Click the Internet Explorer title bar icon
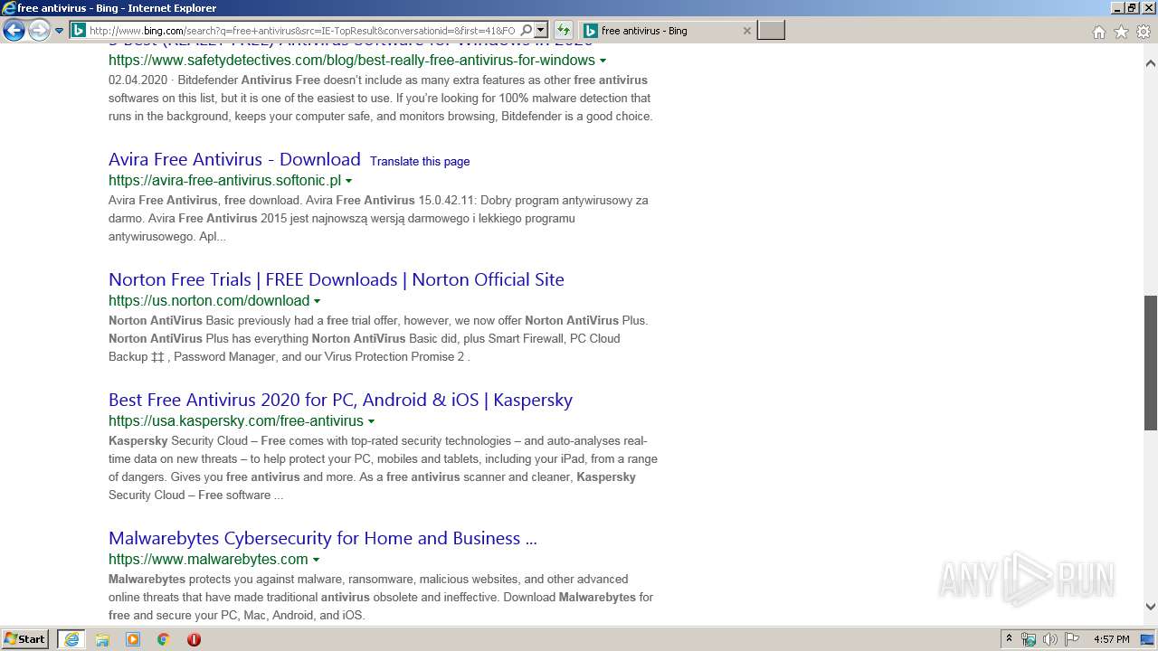Viewport: 1158px width, 651px height. click(8, 8)
